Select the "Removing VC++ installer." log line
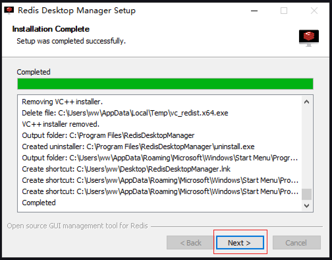The image size is (332, 260). pyautogui.click(x=62, y=102)
